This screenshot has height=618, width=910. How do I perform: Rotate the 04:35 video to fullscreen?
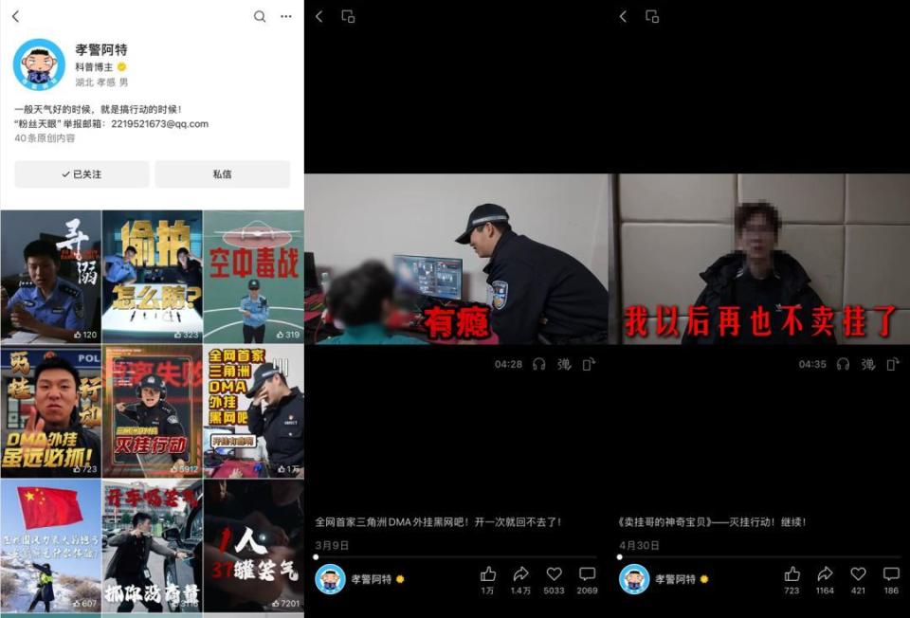click(x=893, y=364)
